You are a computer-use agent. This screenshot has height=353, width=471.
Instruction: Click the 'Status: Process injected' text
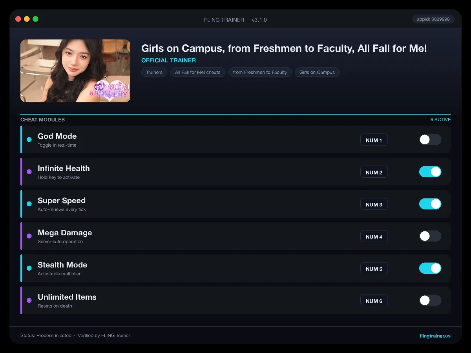coord(46,336)
